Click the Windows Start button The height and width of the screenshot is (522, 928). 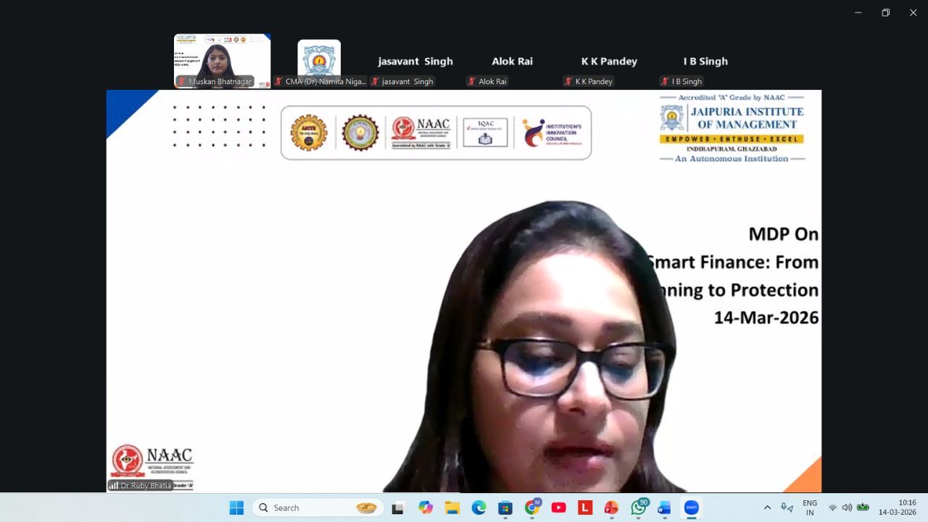pos(236,507)
